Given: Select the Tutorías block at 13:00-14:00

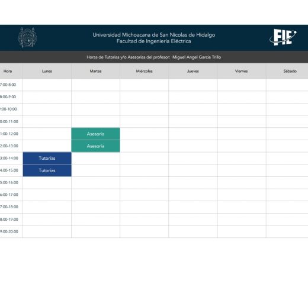Looking at the screenshot, I should [x=47, y=158].
